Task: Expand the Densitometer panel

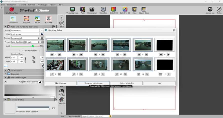Action: 17,70
